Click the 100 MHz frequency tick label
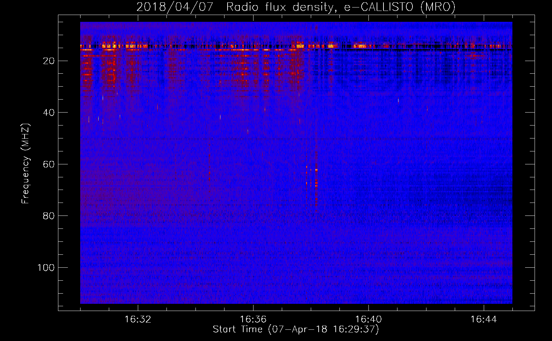Viewport: 552px width, 341px height. [x=46, y=268]
